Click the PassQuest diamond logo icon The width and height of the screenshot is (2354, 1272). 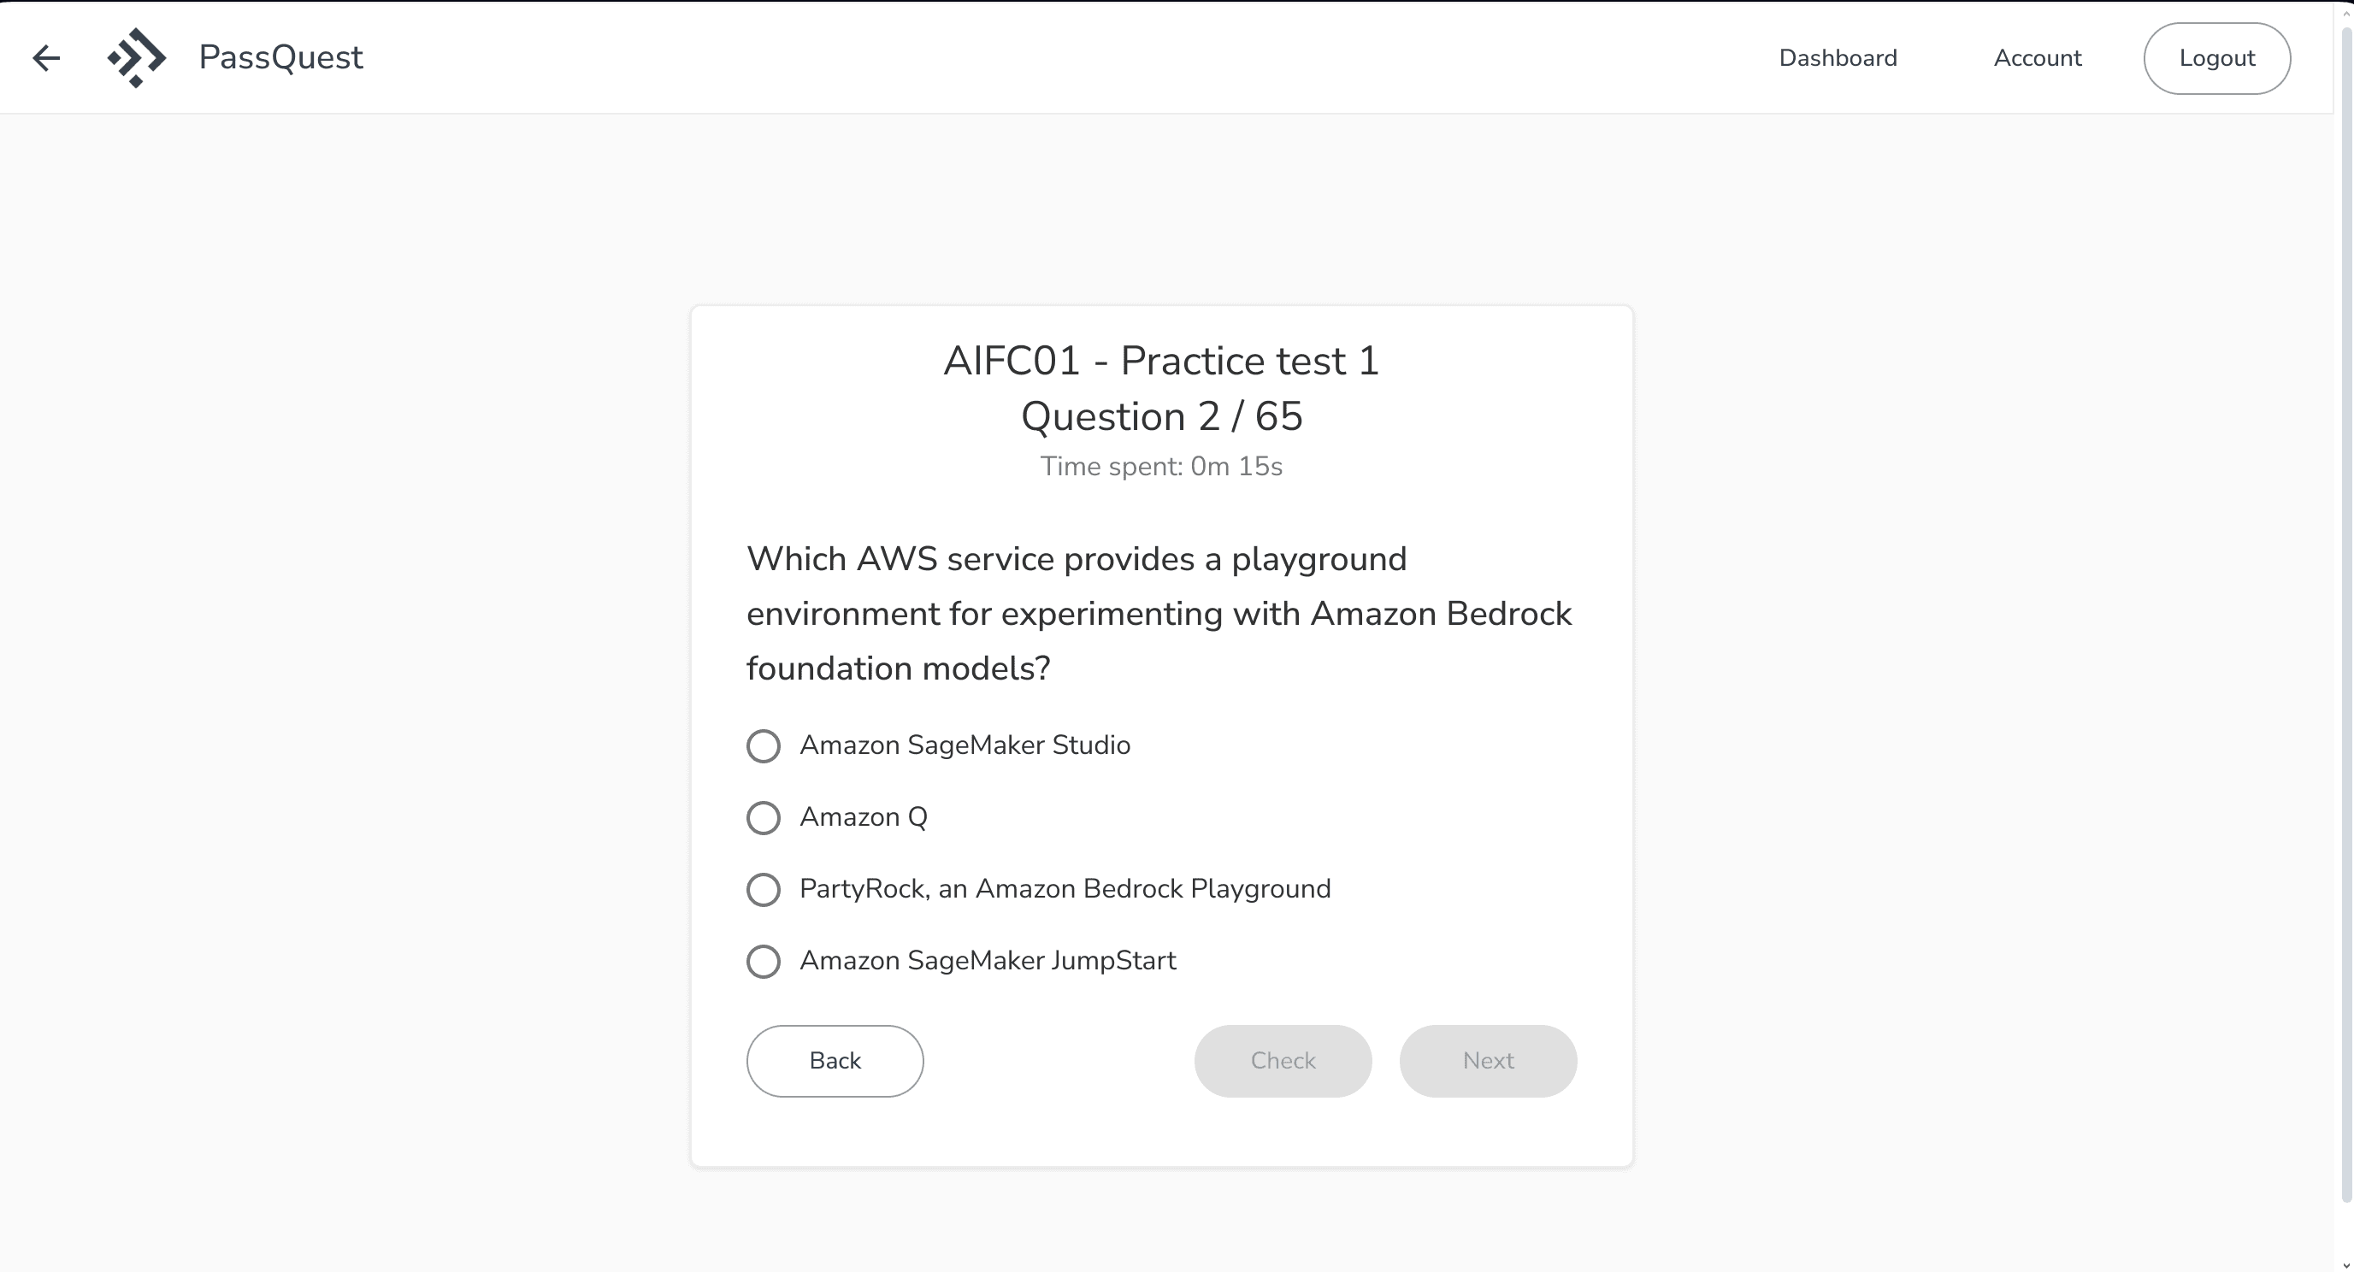coord(136,57)
